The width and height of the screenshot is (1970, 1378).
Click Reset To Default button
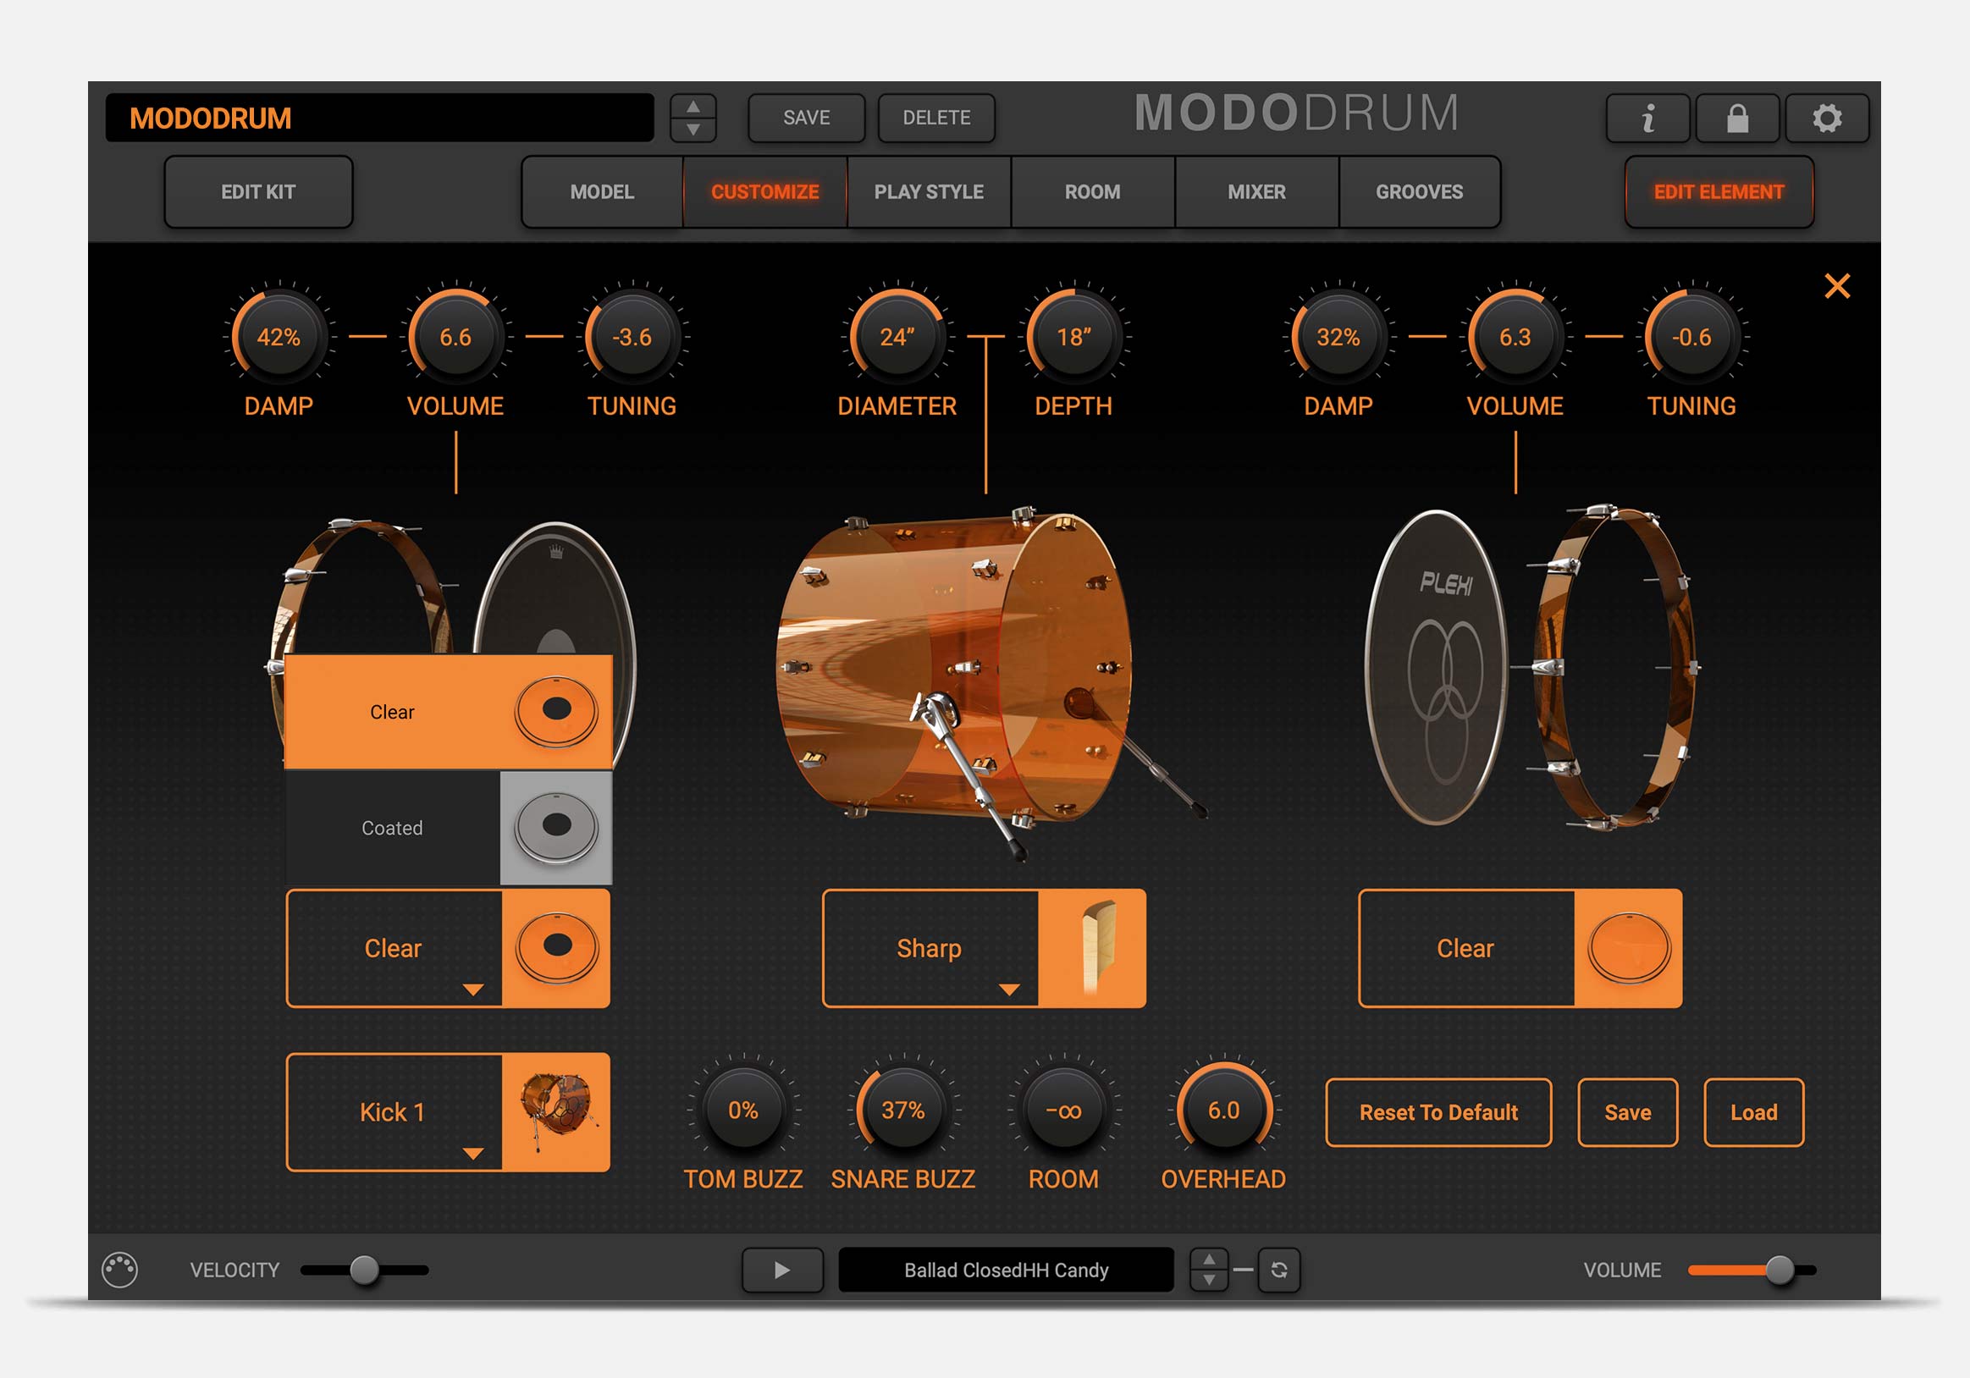[x=1438, y=1112]
